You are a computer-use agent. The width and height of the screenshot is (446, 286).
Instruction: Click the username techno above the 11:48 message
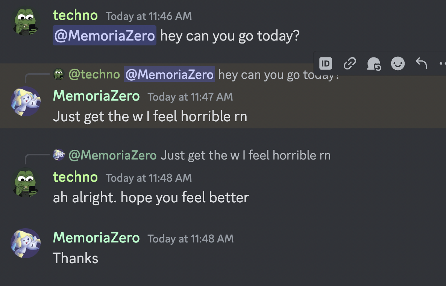75,177
